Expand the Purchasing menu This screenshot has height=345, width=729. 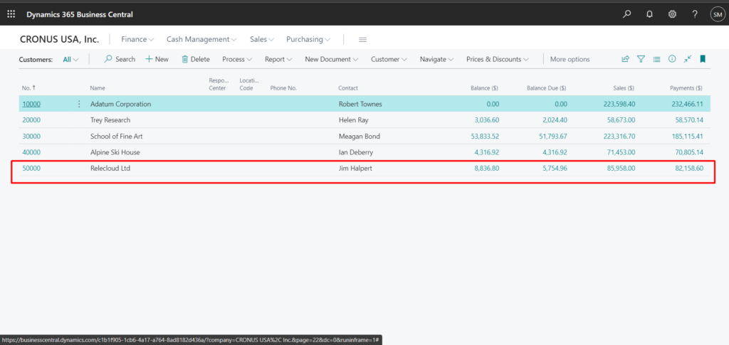pyautogui.click(x=308, y=39)
